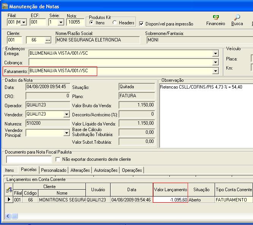Viewport: 253px width, 225px height.
Task: Open the Autorizações tab
Action: coord(106,170)
